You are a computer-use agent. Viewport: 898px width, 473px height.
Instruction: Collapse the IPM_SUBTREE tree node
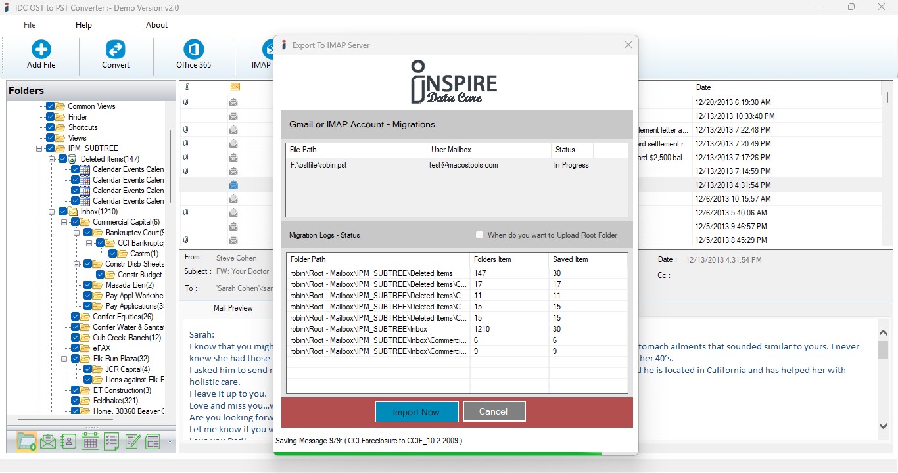point(39,148)
